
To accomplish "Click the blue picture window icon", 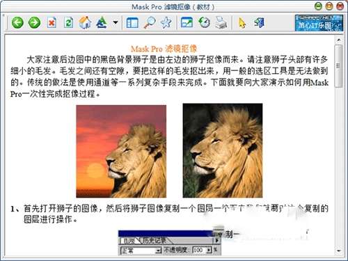I will point(187,22).
